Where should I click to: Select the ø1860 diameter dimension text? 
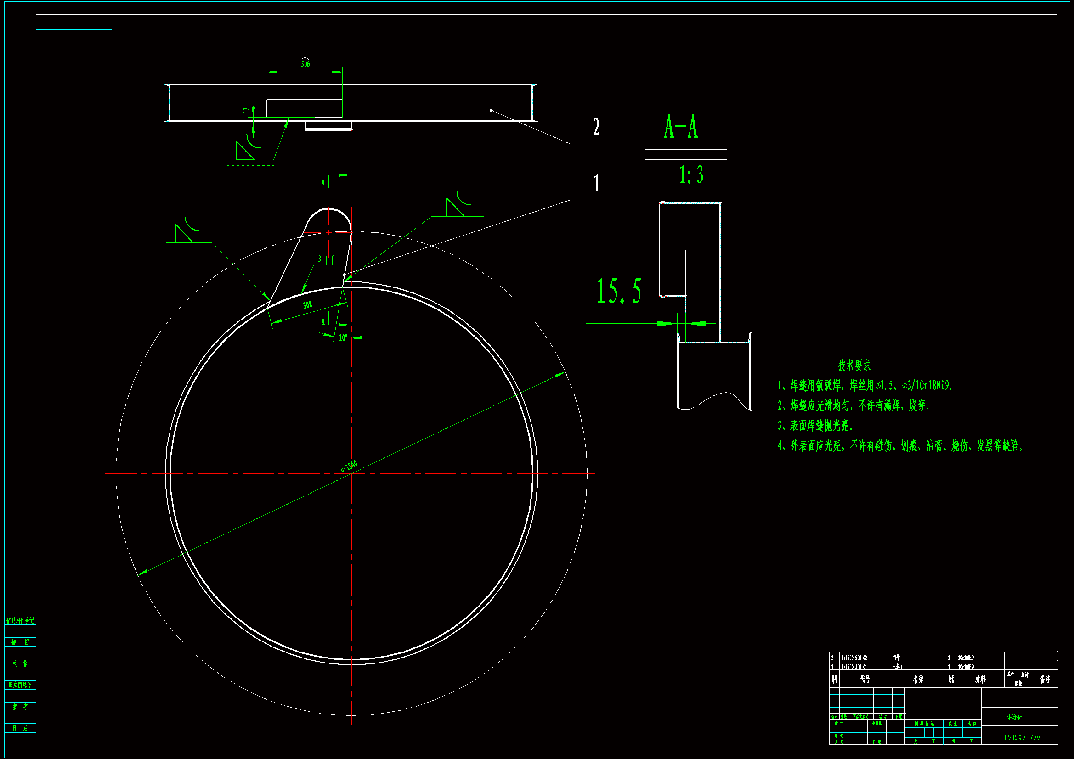tap(350, 465)
